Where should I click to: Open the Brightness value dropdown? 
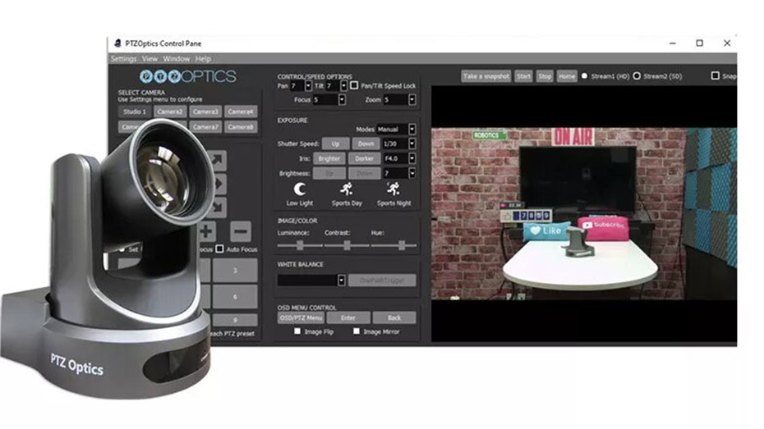point(412,173)
